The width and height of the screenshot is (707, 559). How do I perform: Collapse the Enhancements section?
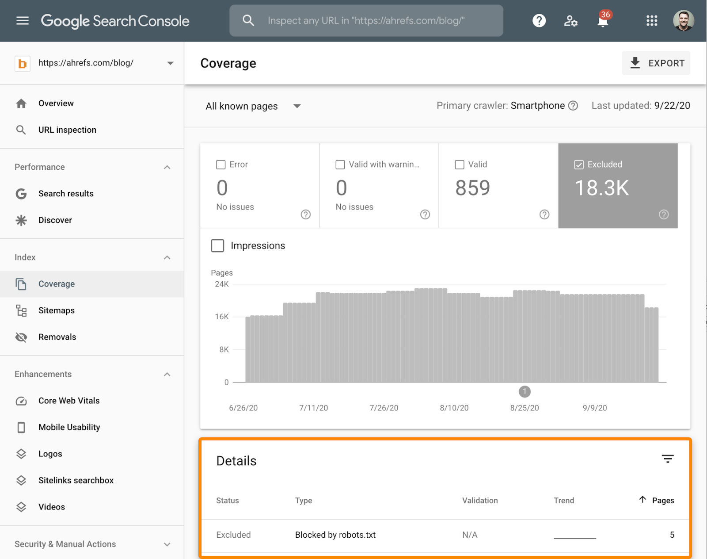point(167,374)
